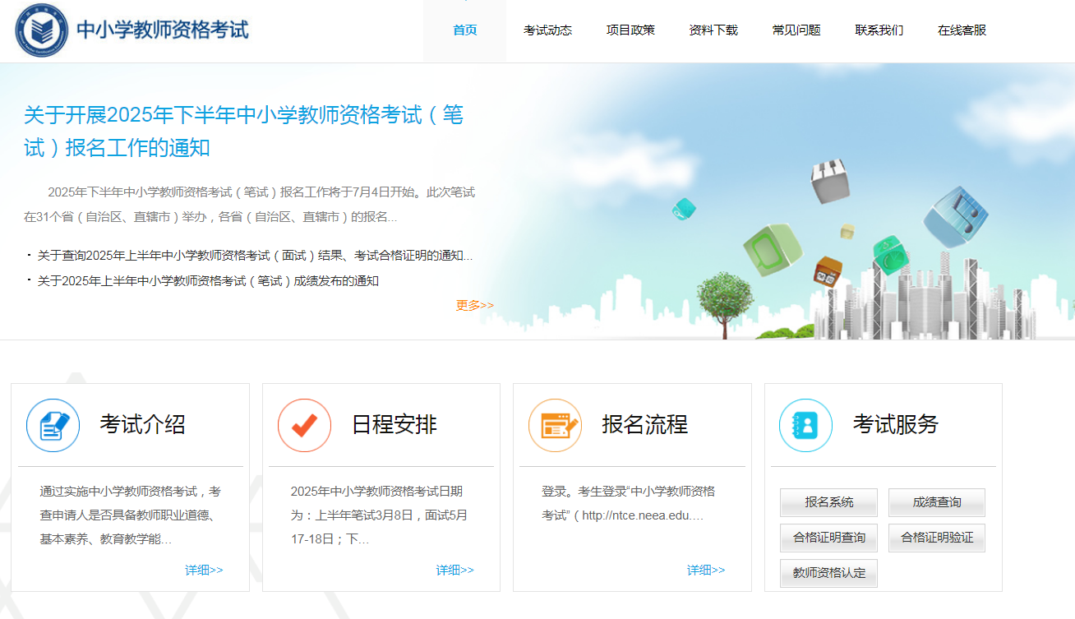Click the 日程安排 checkmark icon
1075x619 pixels.
(304, 426)
